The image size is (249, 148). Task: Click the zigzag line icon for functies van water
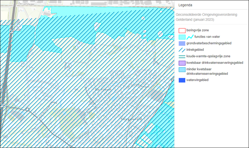(190, 37)
